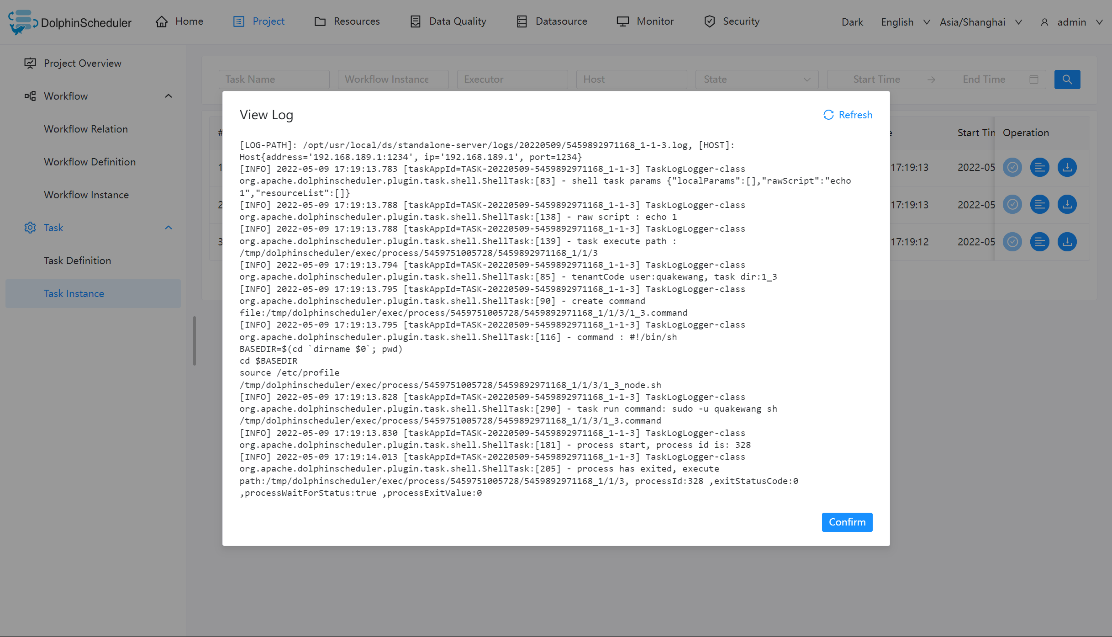The image size is (1112, 637).
Task: Click view log icon in first row
Action: click(x=1039, y=167)
